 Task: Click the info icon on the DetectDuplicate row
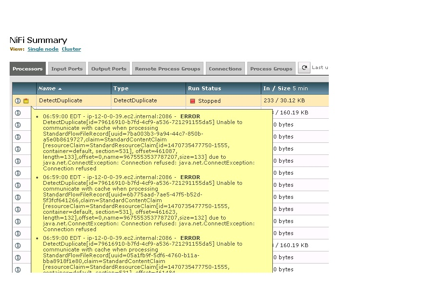pos(18,100)
